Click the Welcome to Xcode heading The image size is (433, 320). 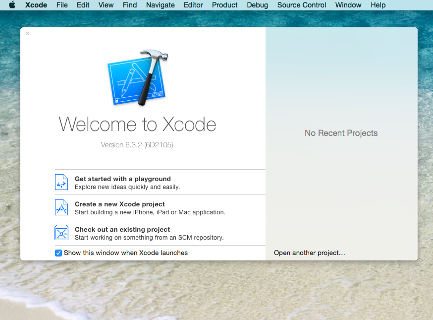pos(137,124)
